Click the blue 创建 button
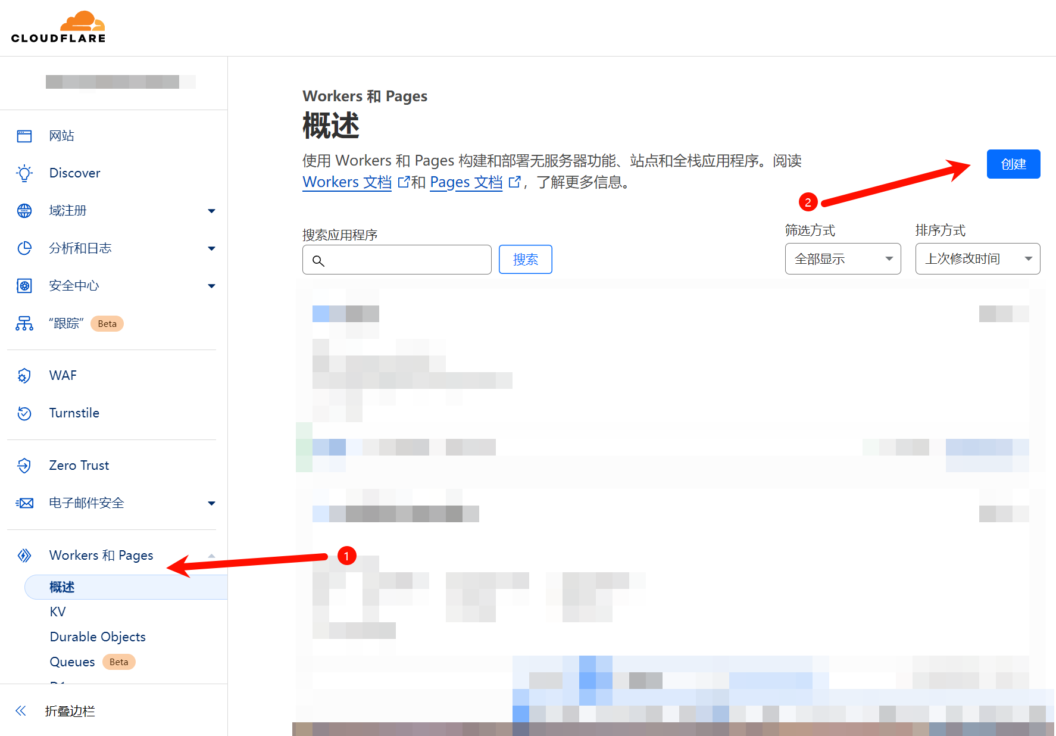The height and width of the screenshot is (736, 1056). [x=1013, y=164]
